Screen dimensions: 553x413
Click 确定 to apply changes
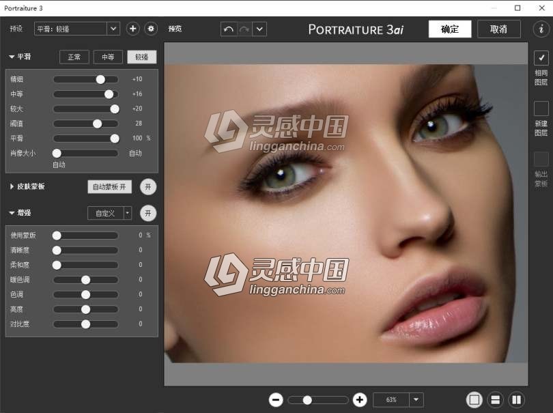coord(450,29)
